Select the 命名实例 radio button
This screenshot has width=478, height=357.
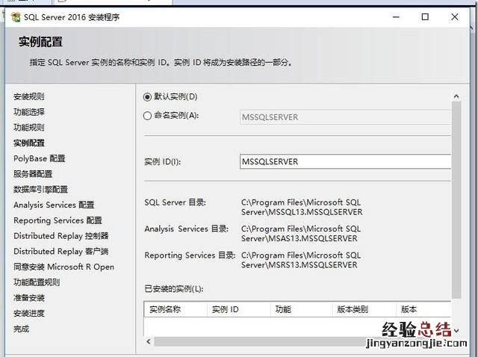[x=147, y=116]
